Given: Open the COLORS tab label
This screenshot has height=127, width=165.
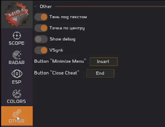Looking at the screenshot, I should (x=16, y=101).
